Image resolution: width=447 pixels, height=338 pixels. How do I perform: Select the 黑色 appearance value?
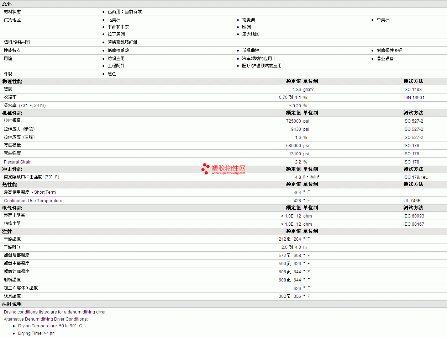click(x=112, y=74)
